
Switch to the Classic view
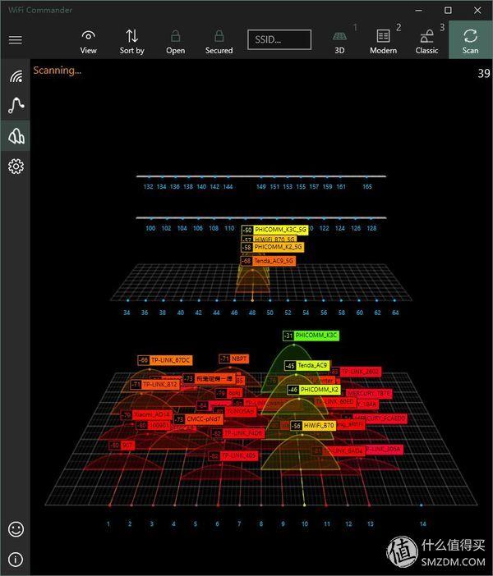(426, 42)
